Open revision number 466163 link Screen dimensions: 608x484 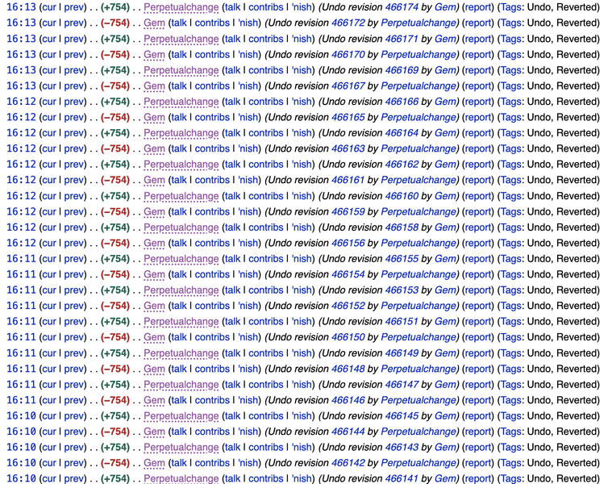coord(348,149)
